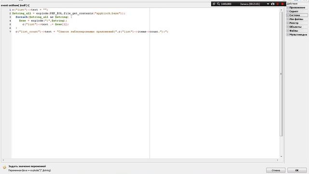Open the recorder dropdown arrow
309x174 pixels.
pyautogui.click(x=268, y=4)
